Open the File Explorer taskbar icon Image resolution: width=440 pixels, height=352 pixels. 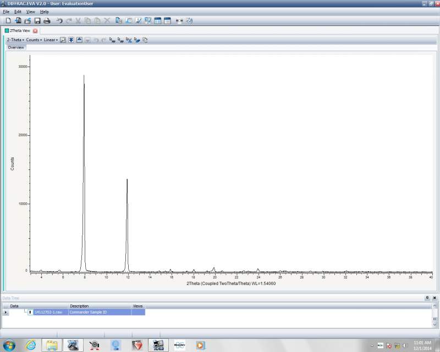(x=52, y=345)
